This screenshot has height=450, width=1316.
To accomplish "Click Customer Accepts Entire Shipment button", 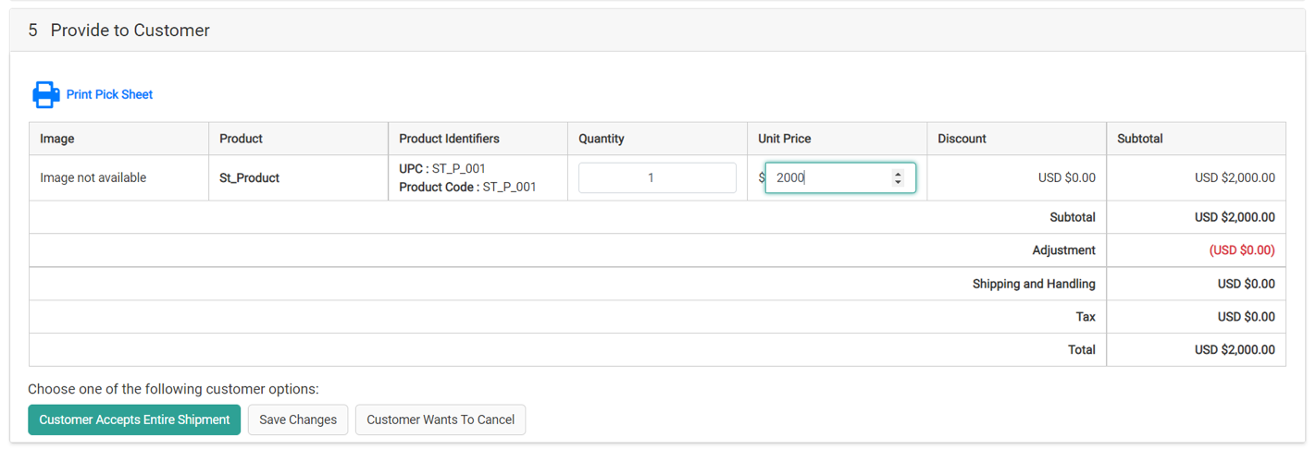I will point(134,420).
